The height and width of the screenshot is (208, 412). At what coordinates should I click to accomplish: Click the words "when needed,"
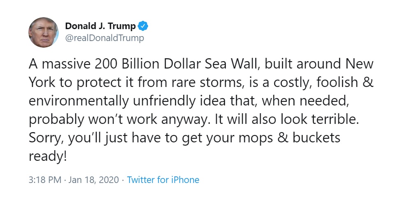click(x=306, y=101)
